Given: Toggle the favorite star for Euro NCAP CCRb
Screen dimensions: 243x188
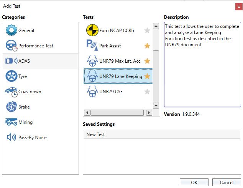Looking at the screenshot, I should [x=147, y=31].
